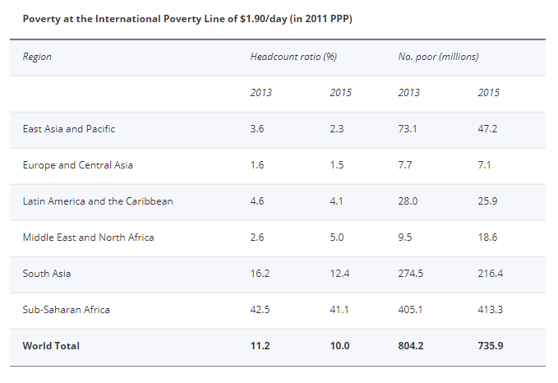Click the 42.5 headcount value for Sub-Saharan Africa
The height and width of the screenshot is (383, 558).
[261, 310]
